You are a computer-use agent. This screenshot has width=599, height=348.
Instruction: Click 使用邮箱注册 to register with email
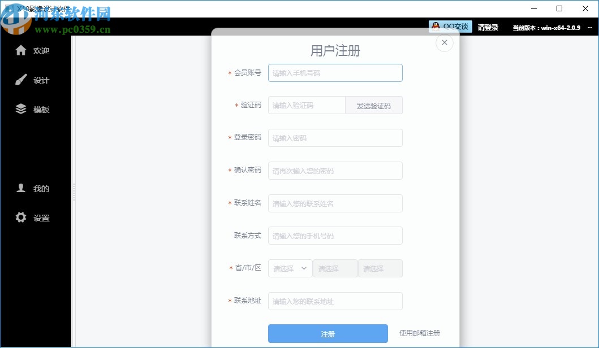coord(420,333)
